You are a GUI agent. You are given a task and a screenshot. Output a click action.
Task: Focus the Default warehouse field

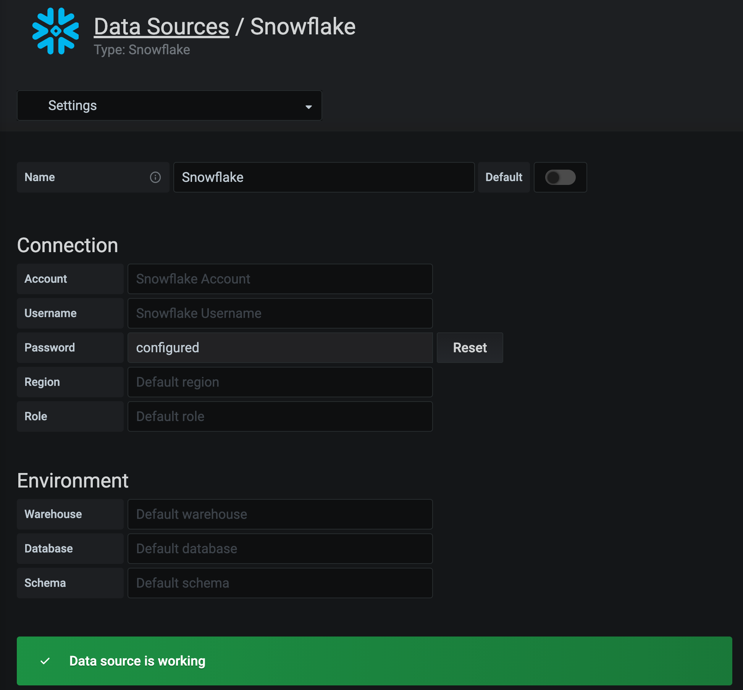[x=280, y=514]
